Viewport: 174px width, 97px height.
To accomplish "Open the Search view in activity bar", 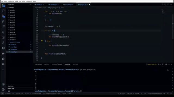I will point(3,11).
